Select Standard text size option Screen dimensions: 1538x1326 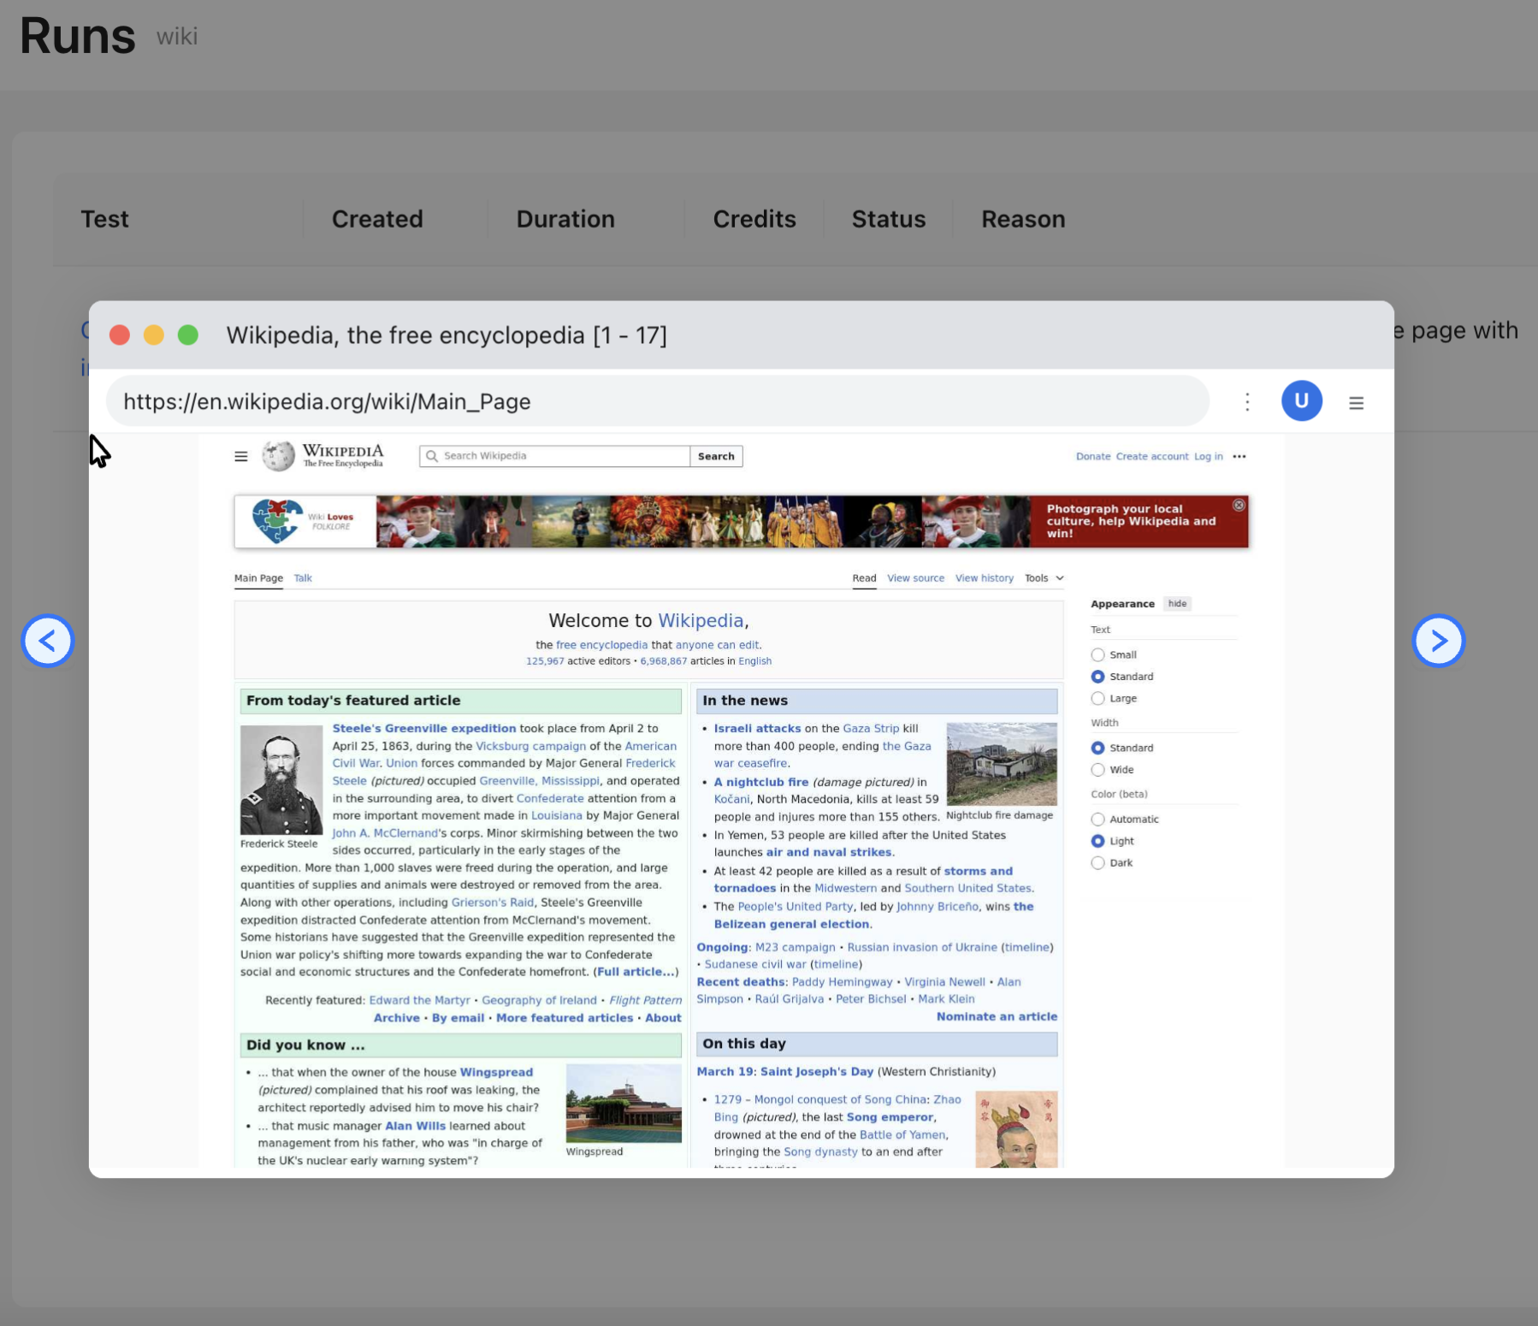pyautogui.click(x=1098, y=677)
